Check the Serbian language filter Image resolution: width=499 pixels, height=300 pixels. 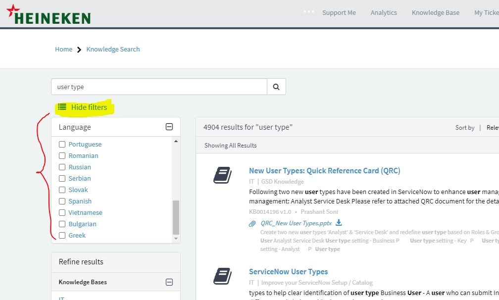tap(62, 179)
